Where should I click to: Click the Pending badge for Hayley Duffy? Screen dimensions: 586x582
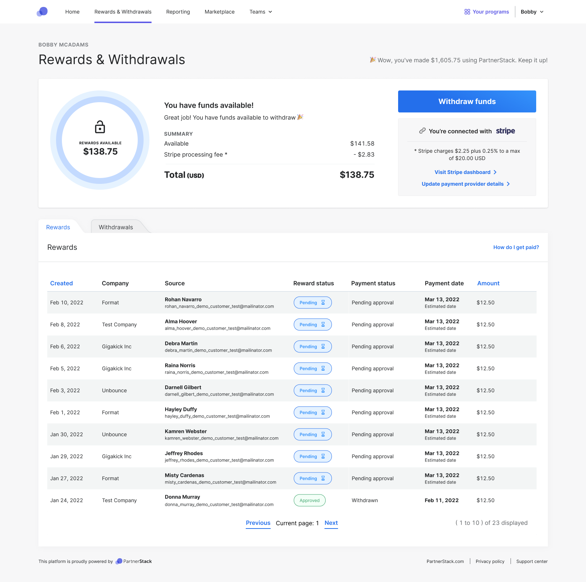point(313,412)
